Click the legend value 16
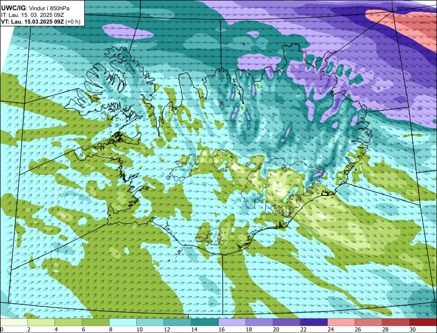 click(221, 329)
